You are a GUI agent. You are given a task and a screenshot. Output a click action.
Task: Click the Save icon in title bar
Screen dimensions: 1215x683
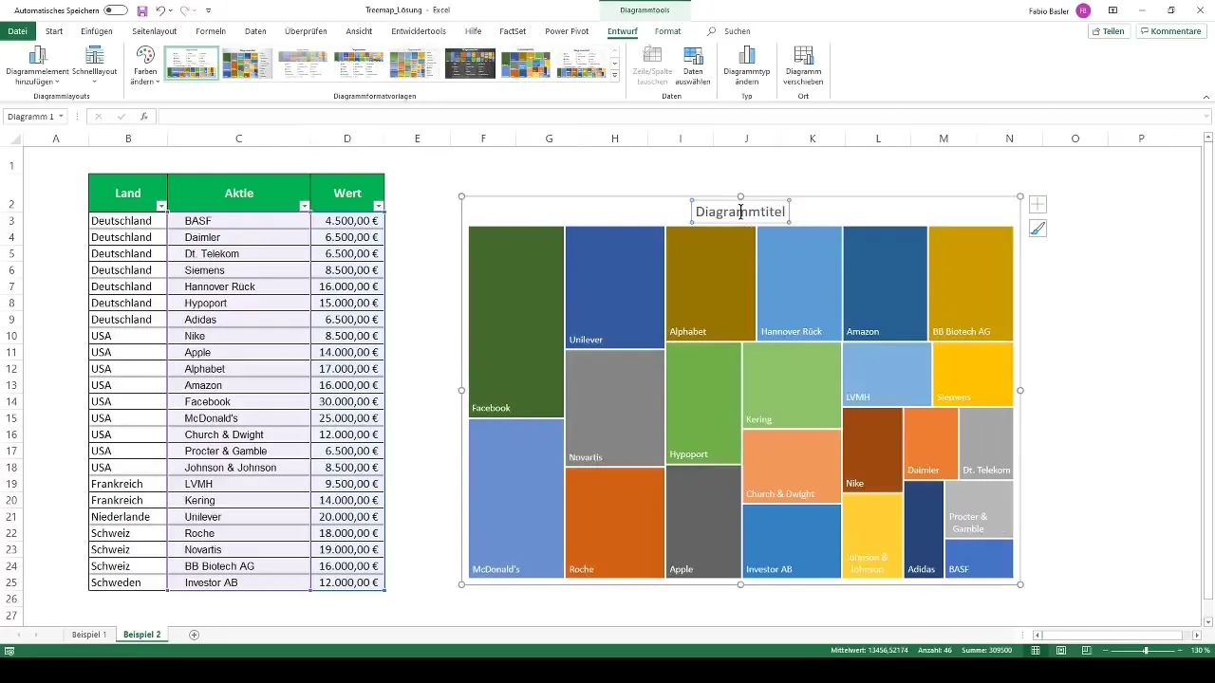pyautogui.click(x=142, y=10)
